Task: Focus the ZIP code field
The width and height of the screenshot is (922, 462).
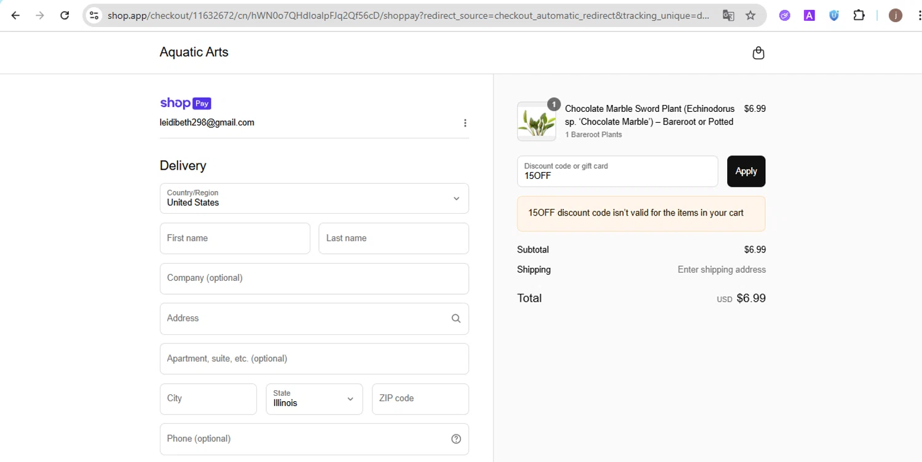Action: click(420, 399)
